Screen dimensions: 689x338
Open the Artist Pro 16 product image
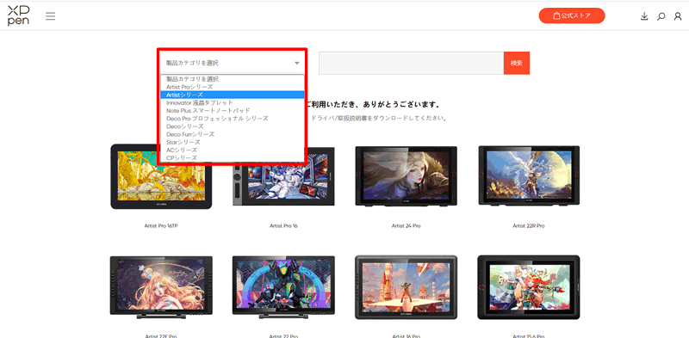[x=283, y=176]
